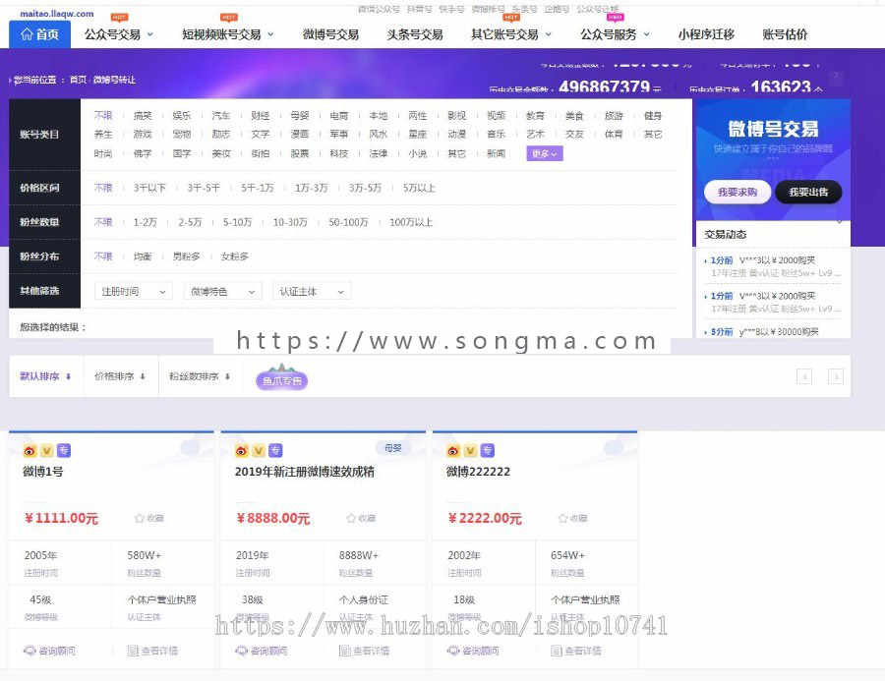Click Weibo logo on 2019年新注册 card
The width and height of the screenshot is (885, 681).
pos(242,450)
